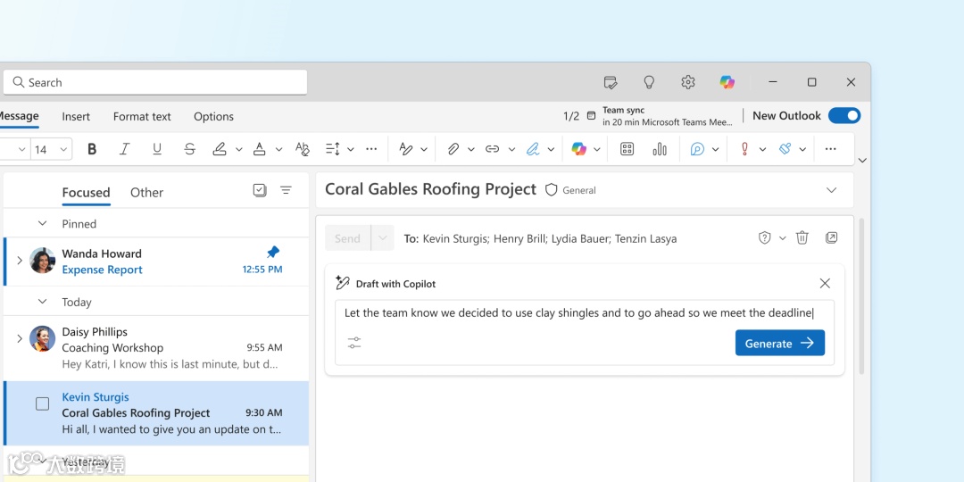The height and width of the screenshot is (482, 964).
Task: Pop out message to new window
Action: 831,238
